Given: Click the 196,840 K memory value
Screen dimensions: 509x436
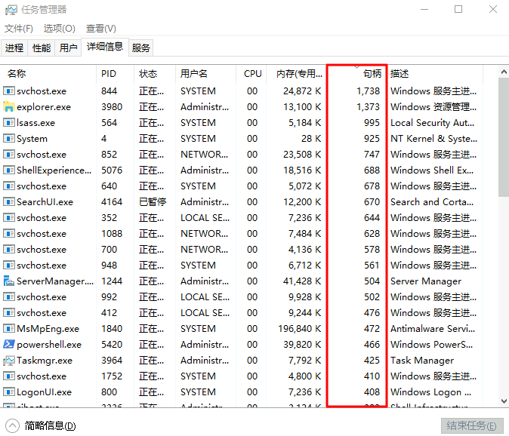Looking at the screenshot, I should 299,329.
